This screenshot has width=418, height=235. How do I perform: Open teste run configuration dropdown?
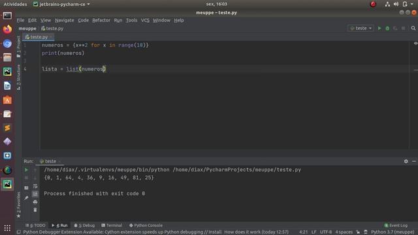click(361, 28)
